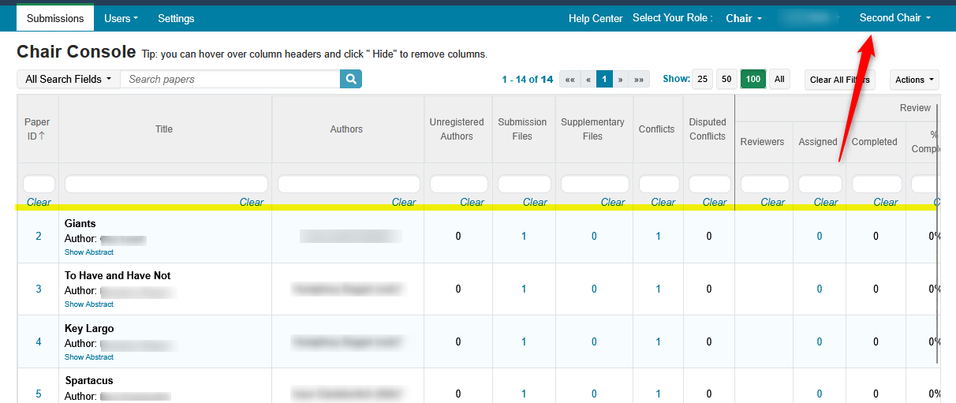Show 50 papers per page

[x=726, y=80]
